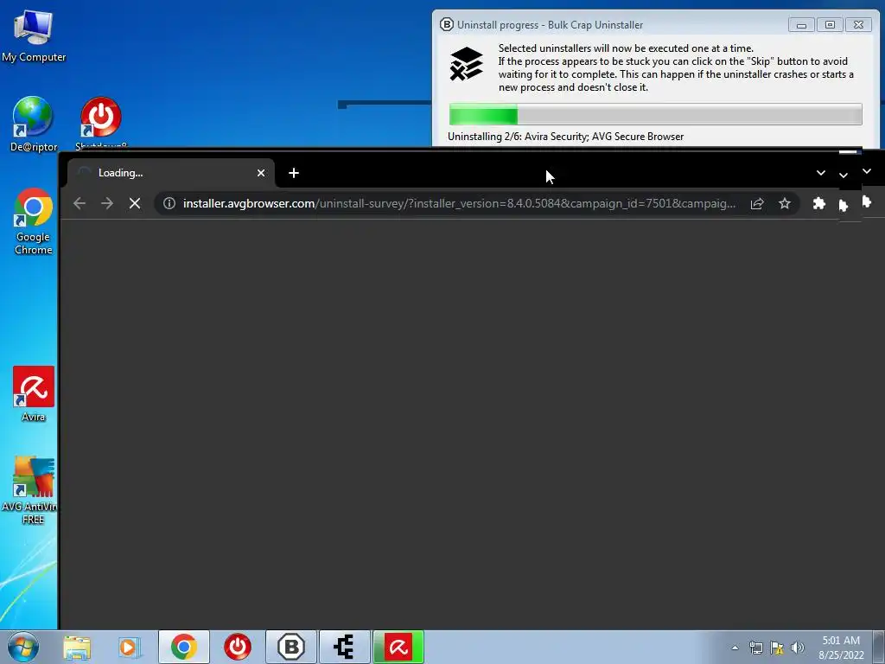Bookmark this page with the star
Viewport: 885px width, 664px height.
(785, 203)
